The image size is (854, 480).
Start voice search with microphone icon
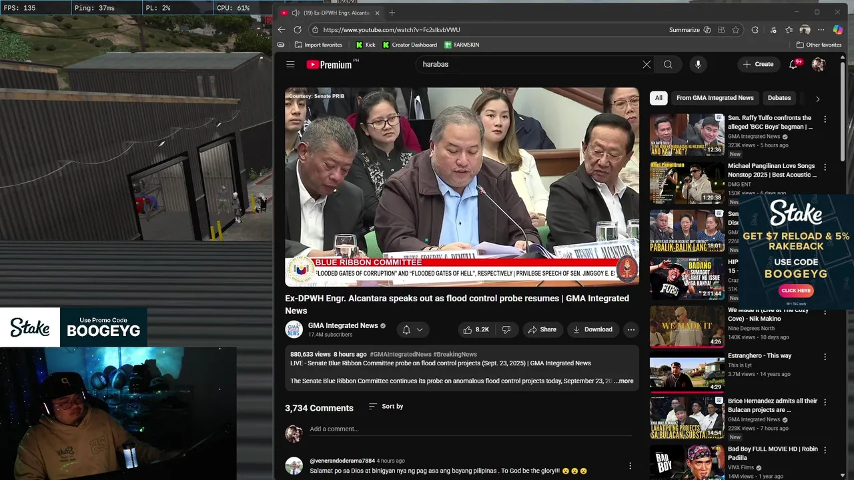(x=698, y=64)
